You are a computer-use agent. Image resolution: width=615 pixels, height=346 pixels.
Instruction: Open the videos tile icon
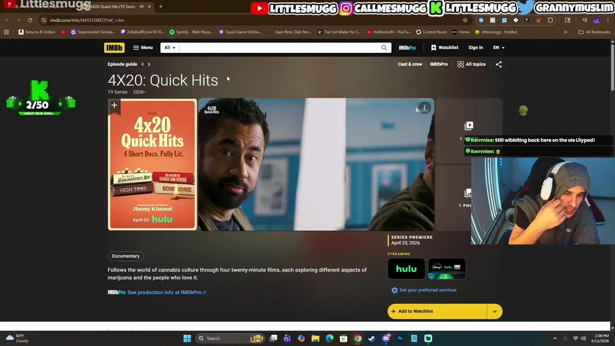point(469,126)
